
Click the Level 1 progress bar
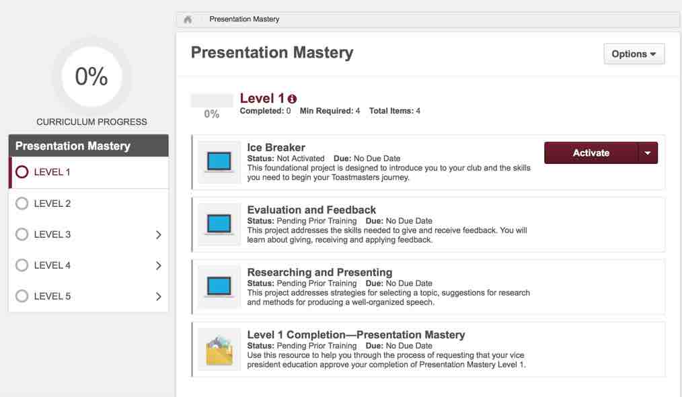[211, 101]
